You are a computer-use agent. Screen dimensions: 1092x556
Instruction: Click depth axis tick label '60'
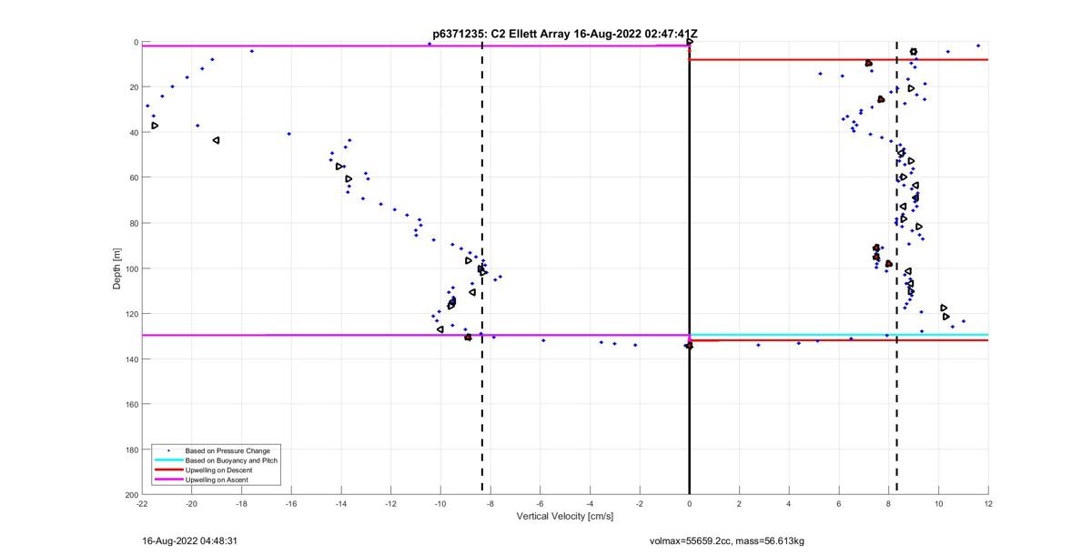(x=133, y=177)
